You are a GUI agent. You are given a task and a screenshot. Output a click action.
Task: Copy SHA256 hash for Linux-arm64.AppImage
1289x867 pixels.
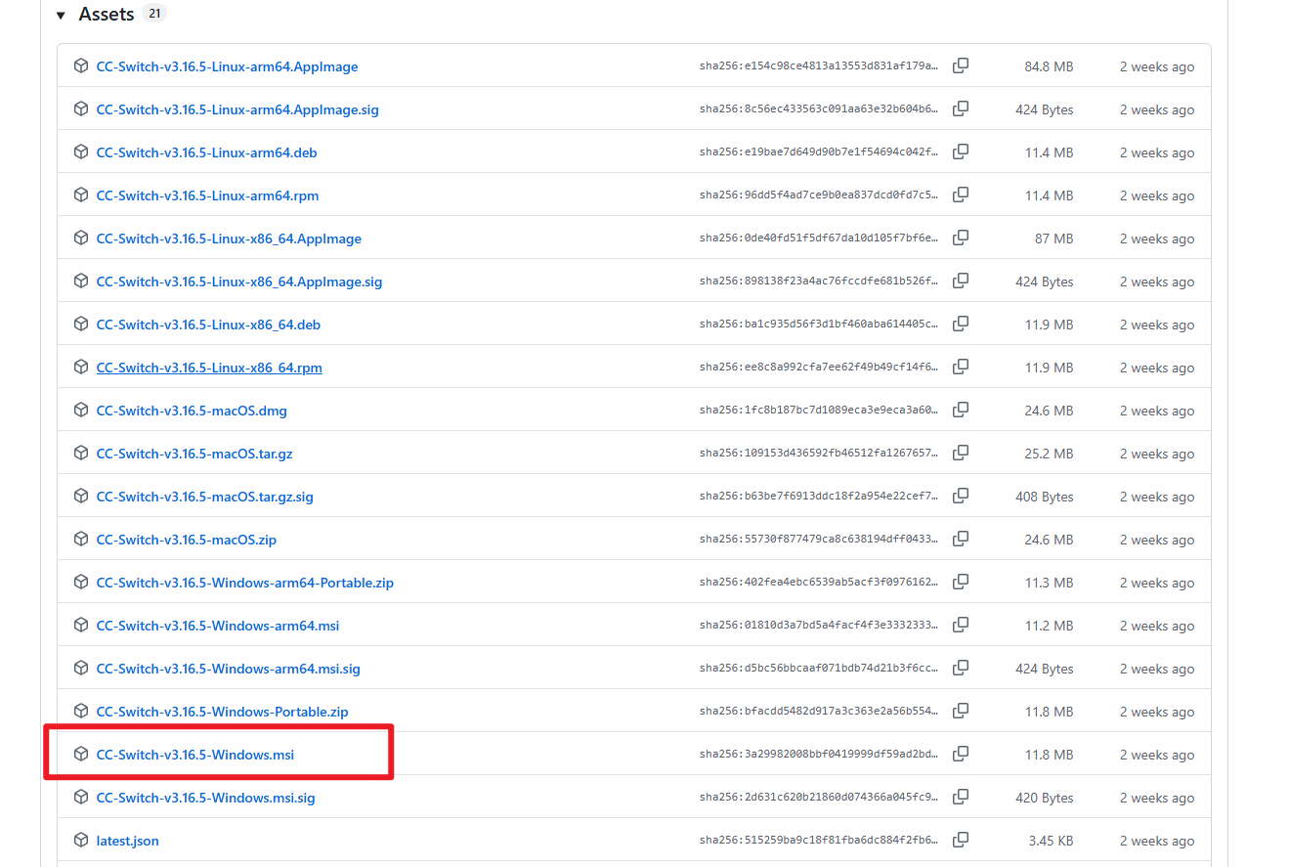coord(961,65)
